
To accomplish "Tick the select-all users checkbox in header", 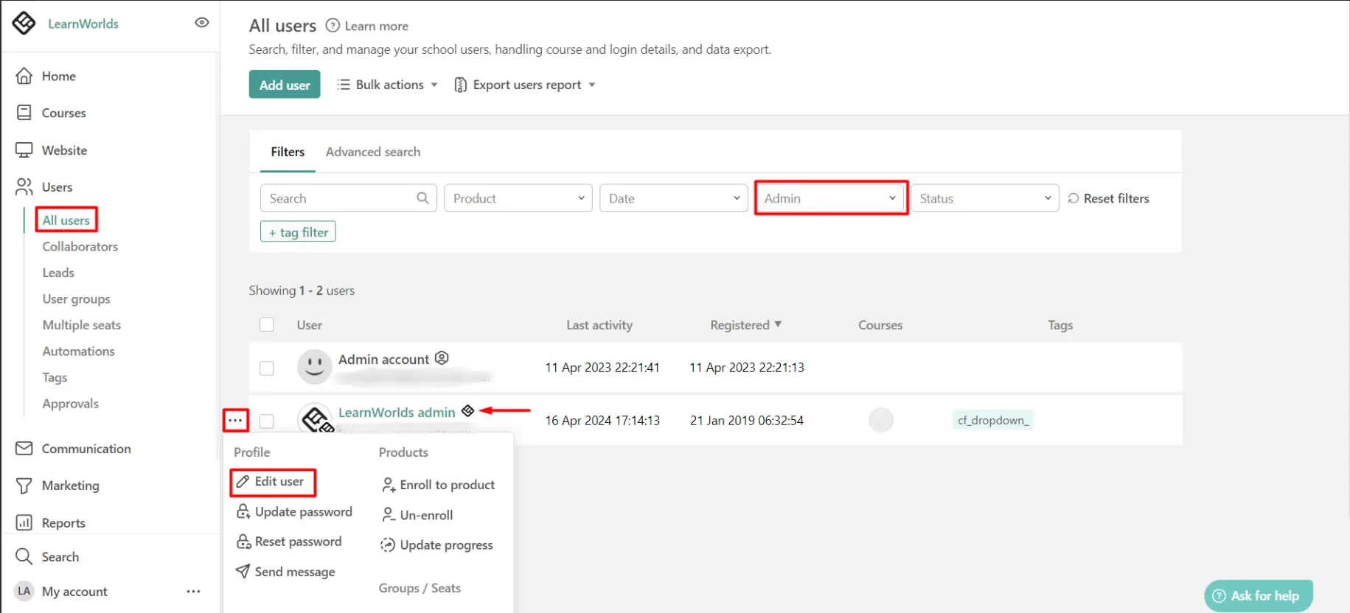I will (267, 325).
